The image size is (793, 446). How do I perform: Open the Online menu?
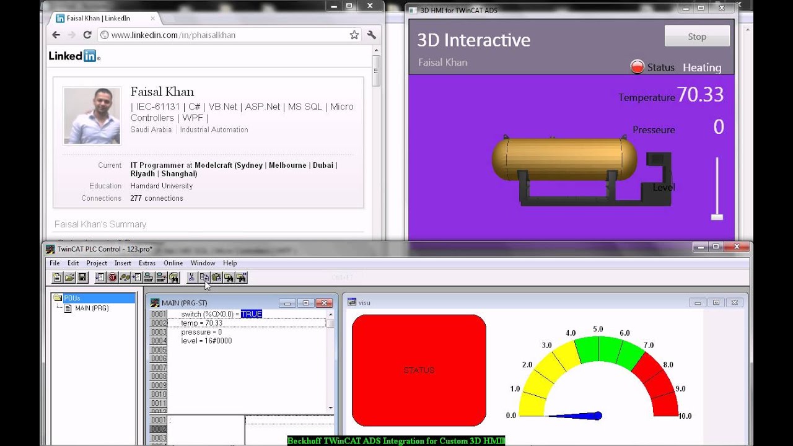tap(173, 263)
